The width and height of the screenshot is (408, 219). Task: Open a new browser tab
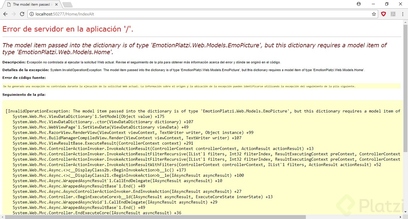point(67,4)
